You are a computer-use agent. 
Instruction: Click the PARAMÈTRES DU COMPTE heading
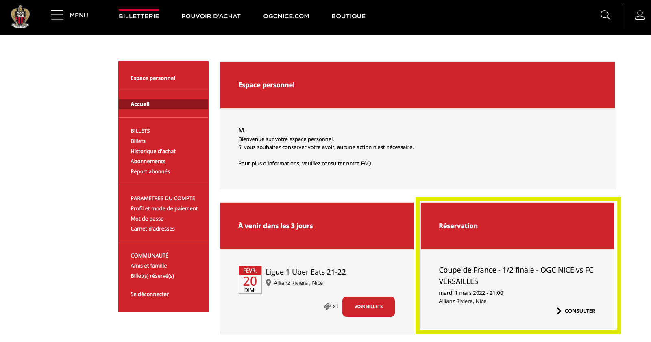(163, 198)
